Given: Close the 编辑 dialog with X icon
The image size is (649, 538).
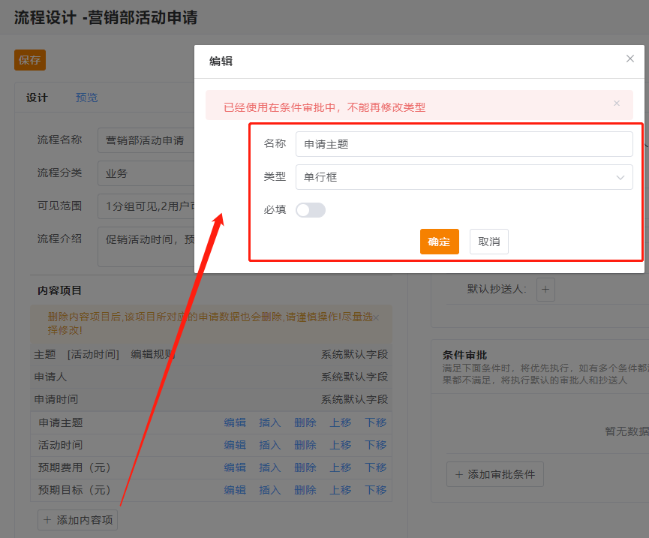Looking at the screenshot, I should pyautogui.click(x=630, y=59).
